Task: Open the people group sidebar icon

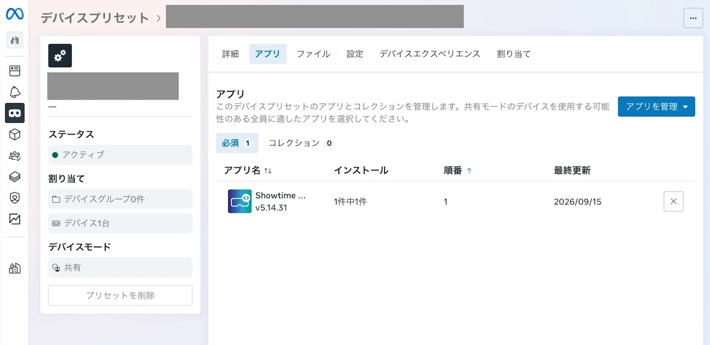Action: (x=15, y=156)
